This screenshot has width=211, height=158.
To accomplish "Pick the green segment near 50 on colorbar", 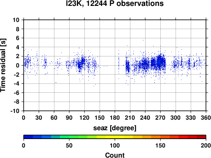I will coord(69,137).
